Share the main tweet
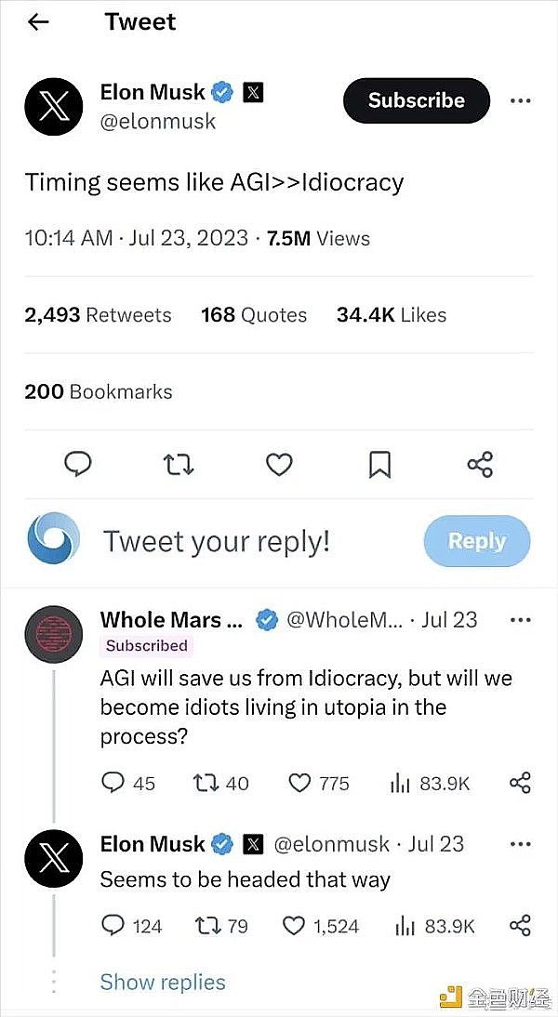The height and width of the screenshot is (1017, 558). [480, 464]
